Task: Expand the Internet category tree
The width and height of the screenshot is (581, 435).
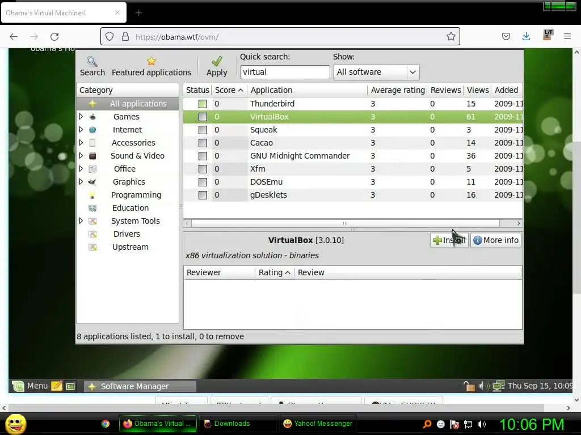Action: [81, 130]
